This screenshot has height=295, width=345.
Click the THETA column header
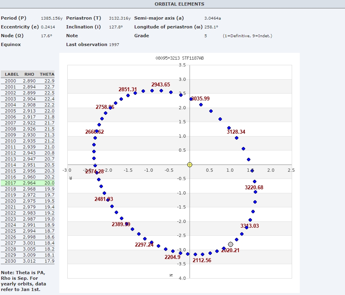point(47,74)
